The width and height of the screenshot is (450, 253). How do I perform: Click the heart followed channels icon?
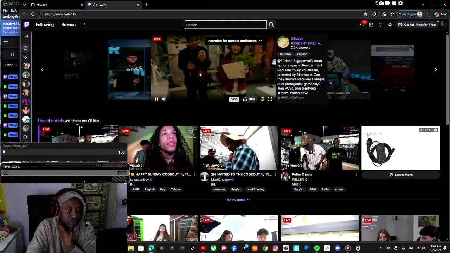tap(25, 57)
